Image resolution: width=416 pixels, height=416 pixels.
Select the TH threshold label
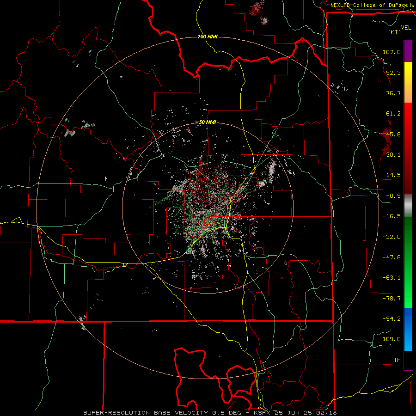pyautogui.click(x=397, y=360)
